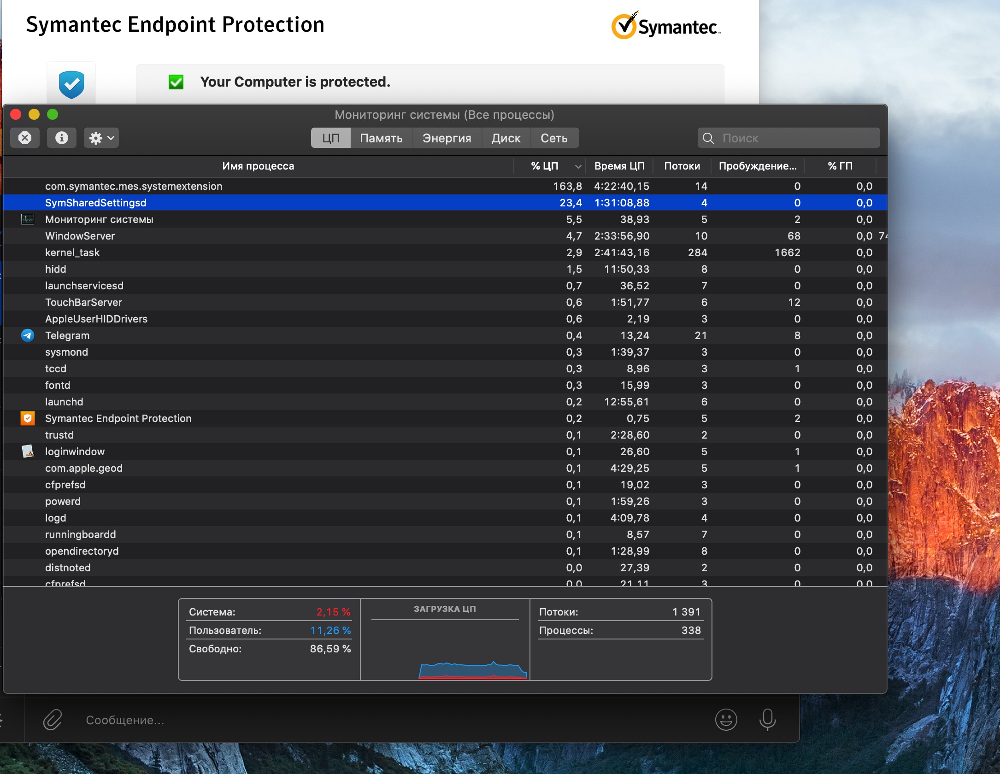The width and height of the screenshot is (1000, 774).
Task: Click the Пользователь 11,26 % statistic
Action: pyautogui.click(x=270, y=630)
